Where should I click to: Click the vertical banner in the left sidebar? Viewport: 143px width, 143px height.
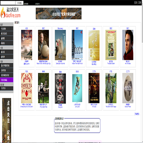[7, 120]
